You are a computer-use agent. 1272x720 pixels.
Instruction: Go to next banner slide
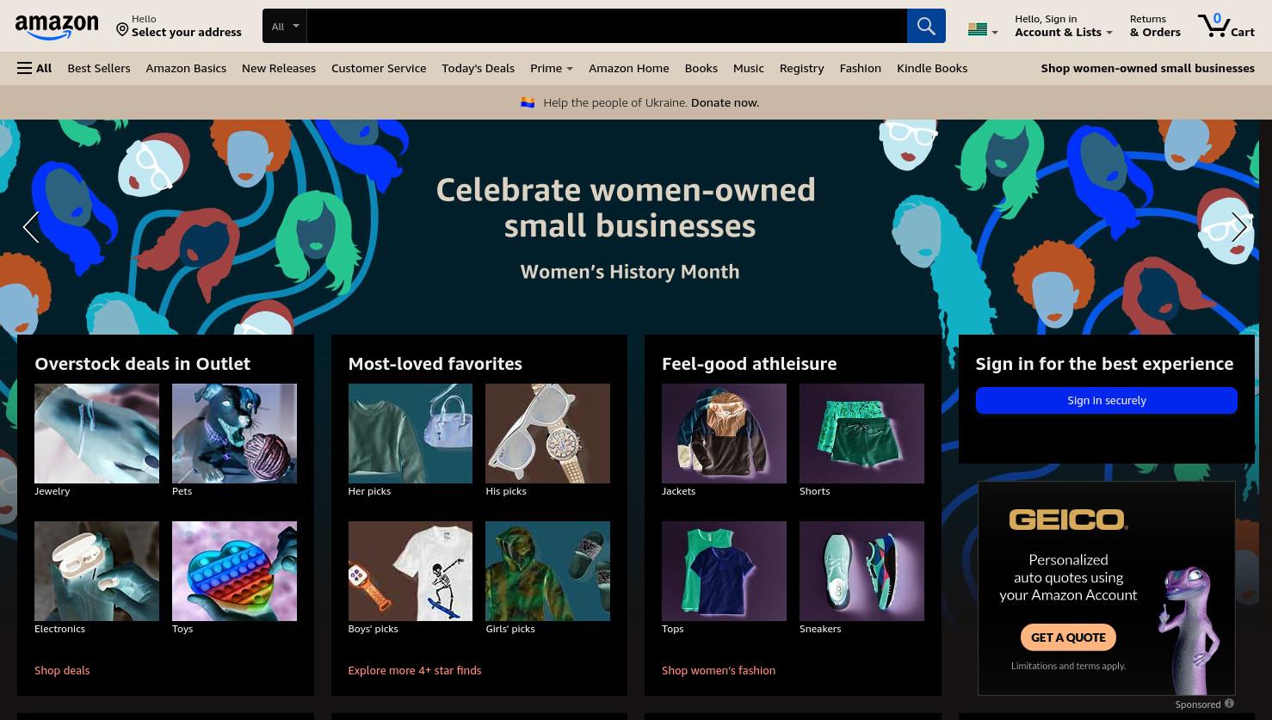coord(1239,227)
